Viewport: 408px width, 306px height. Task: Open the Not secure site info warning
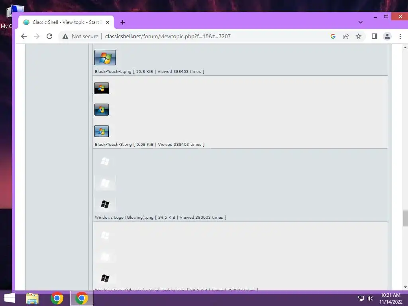tap(80, 36)
